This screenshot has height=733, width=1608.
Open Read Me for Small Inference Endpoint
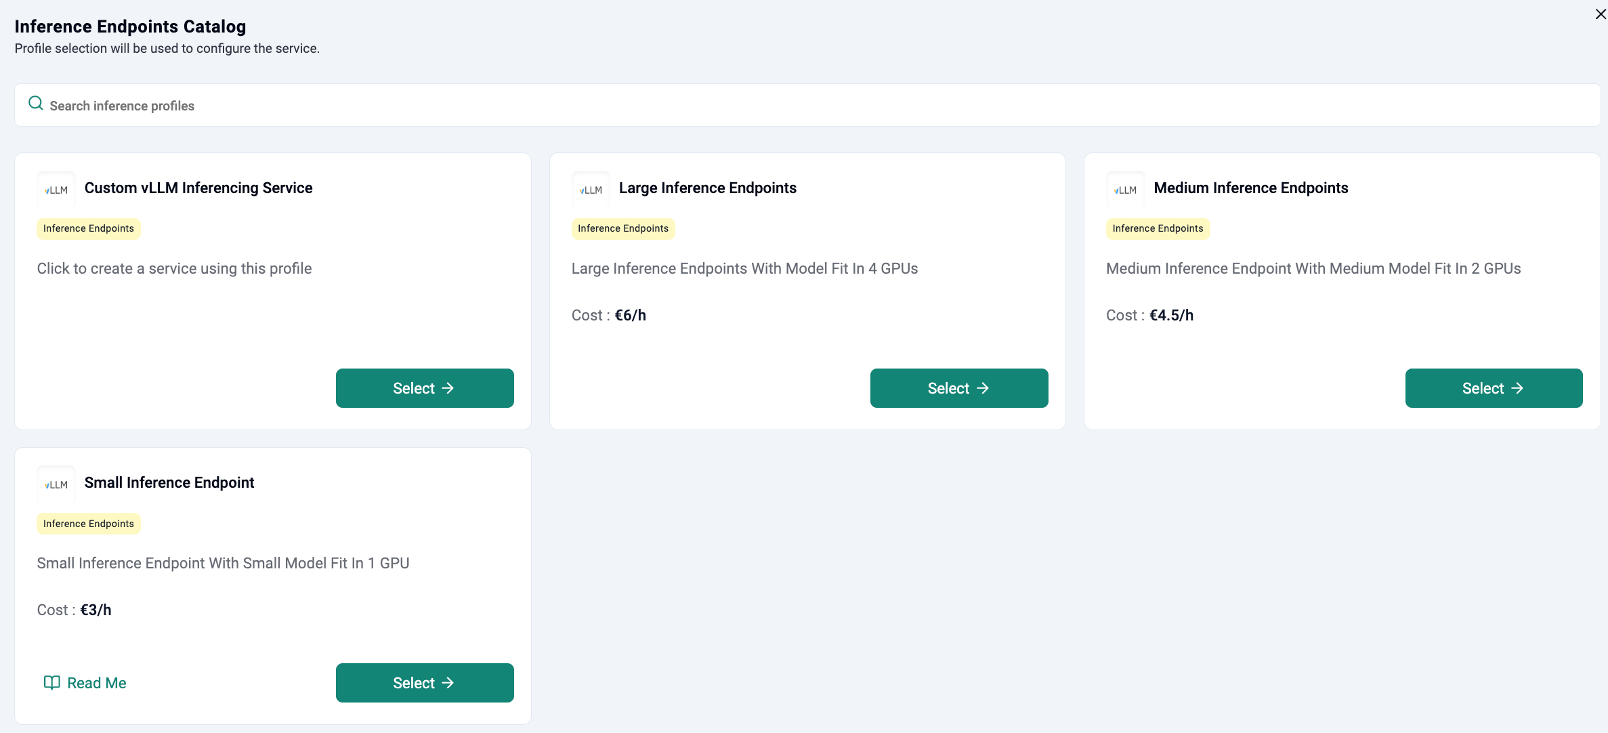96,683
